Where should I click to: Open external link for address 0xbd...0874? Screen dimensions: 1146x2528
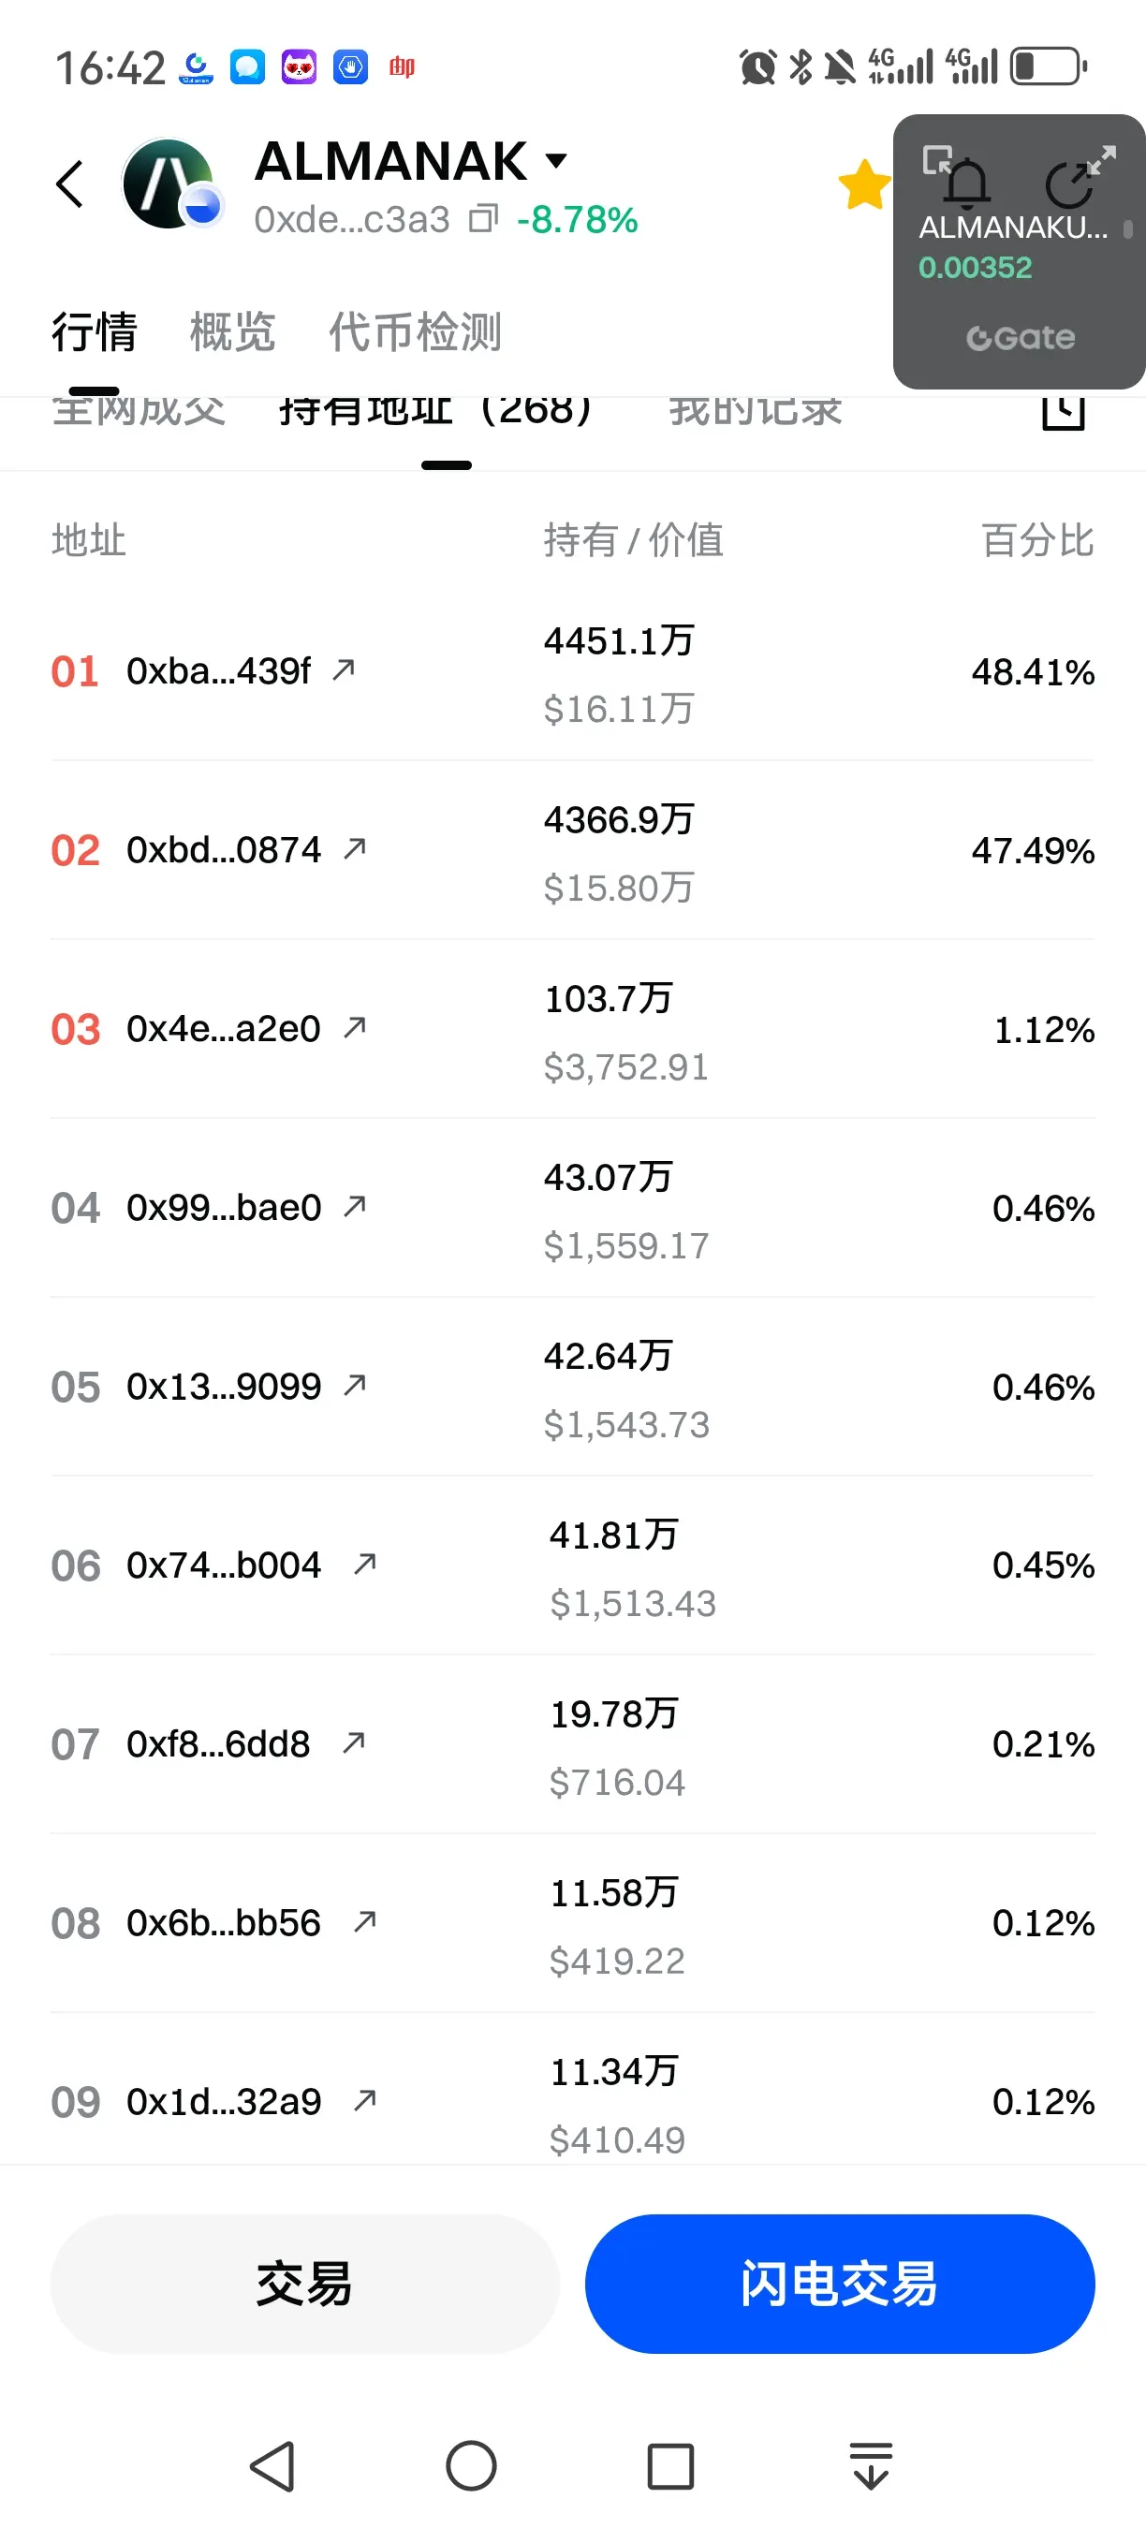point(354,849)
